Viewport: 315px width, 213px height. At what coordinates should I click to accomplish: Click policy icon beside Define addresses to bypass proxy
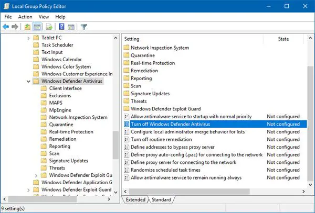[127, 147]
